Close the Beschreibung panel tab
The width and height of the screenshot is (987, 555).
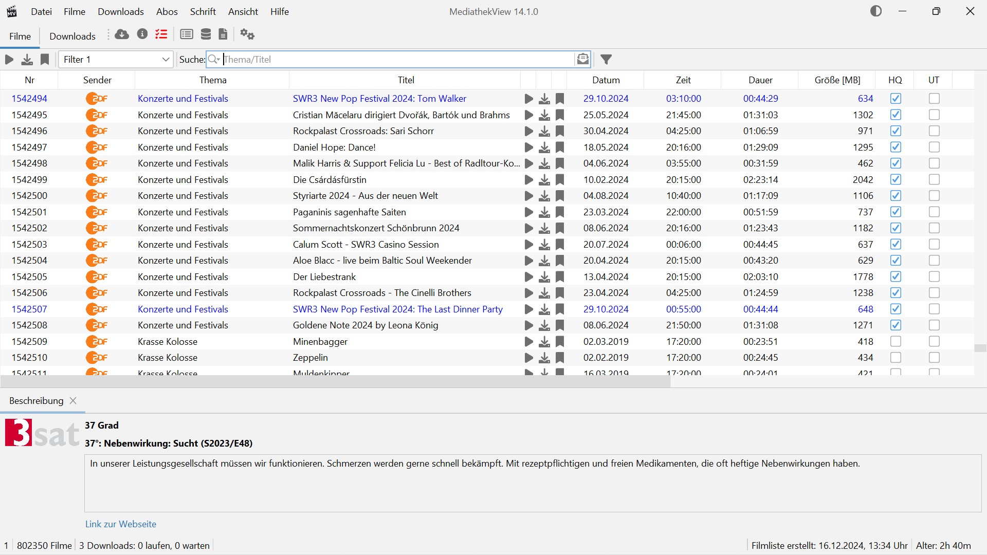pos(73,401)
